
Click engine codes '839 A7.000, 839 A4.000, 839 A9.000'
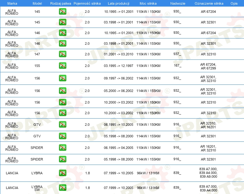click(208, 173)
